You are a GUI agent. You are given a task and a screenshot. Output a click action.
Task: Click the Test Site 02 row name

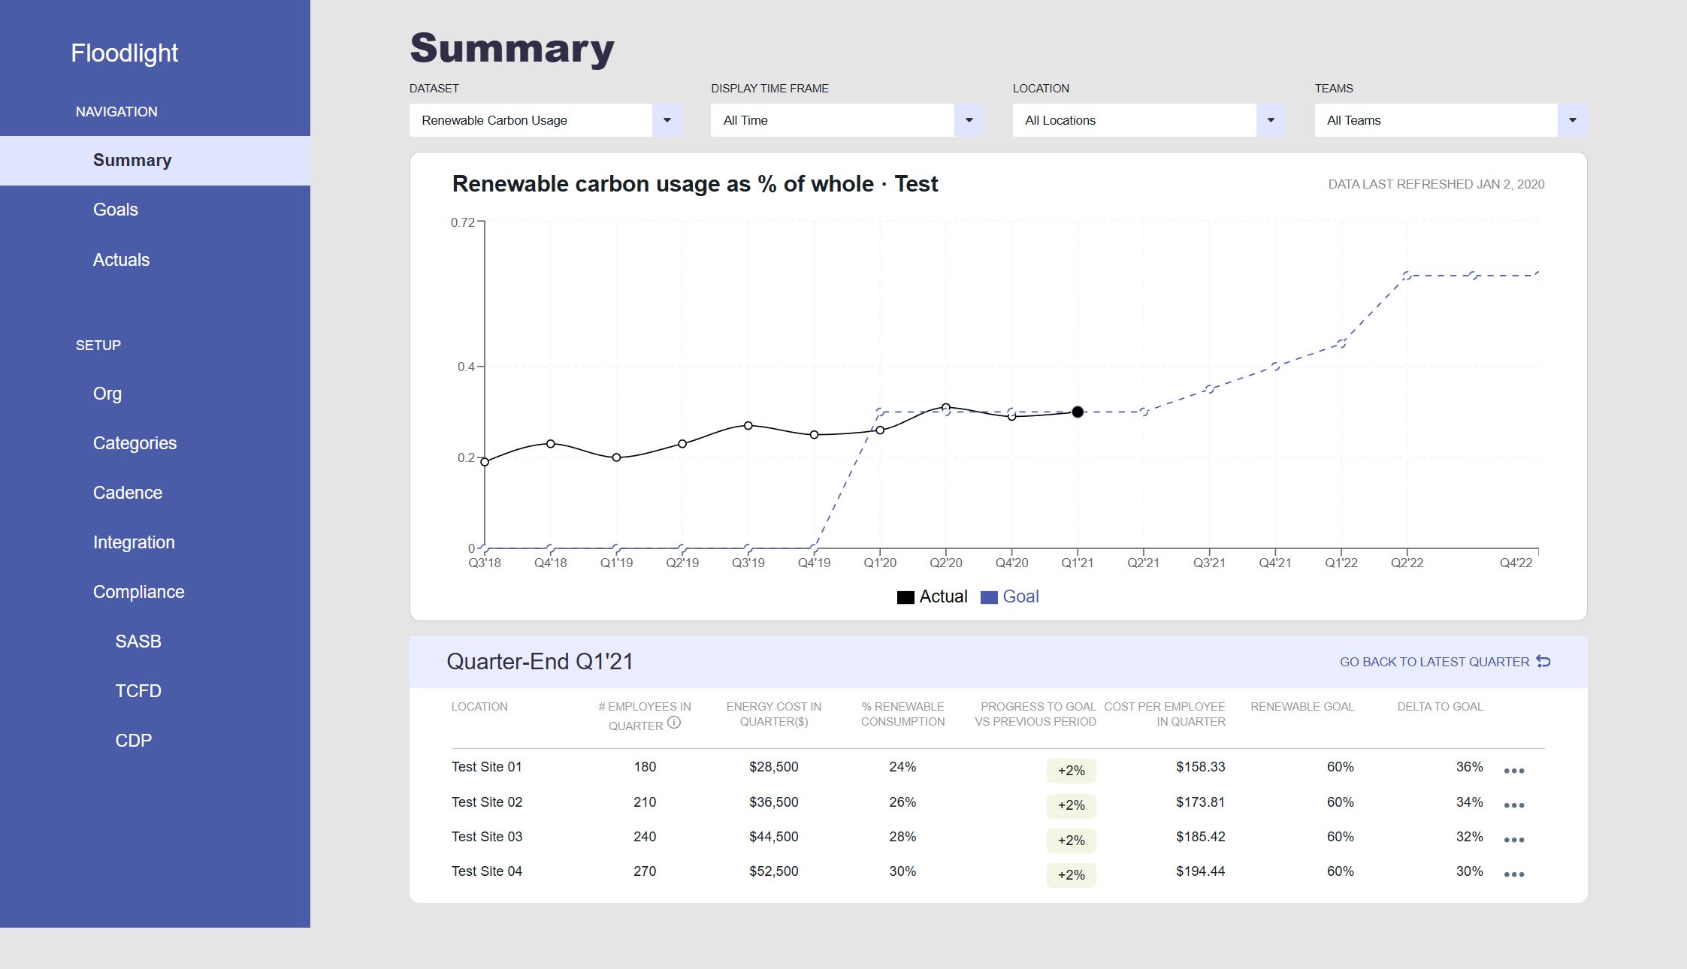tap(487, 802)
